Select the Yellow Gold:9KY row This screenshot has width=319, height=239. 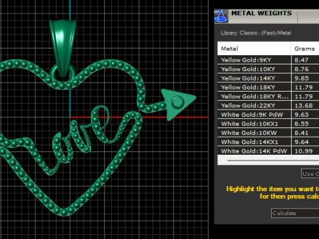coord(268,60)
